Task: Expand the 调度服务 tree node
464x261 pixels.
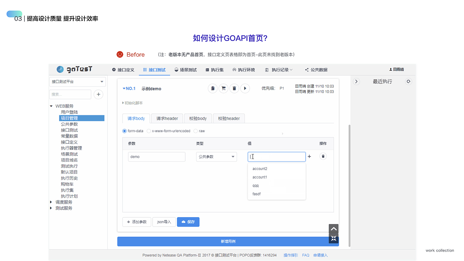Action: click(x=51, y=202)
